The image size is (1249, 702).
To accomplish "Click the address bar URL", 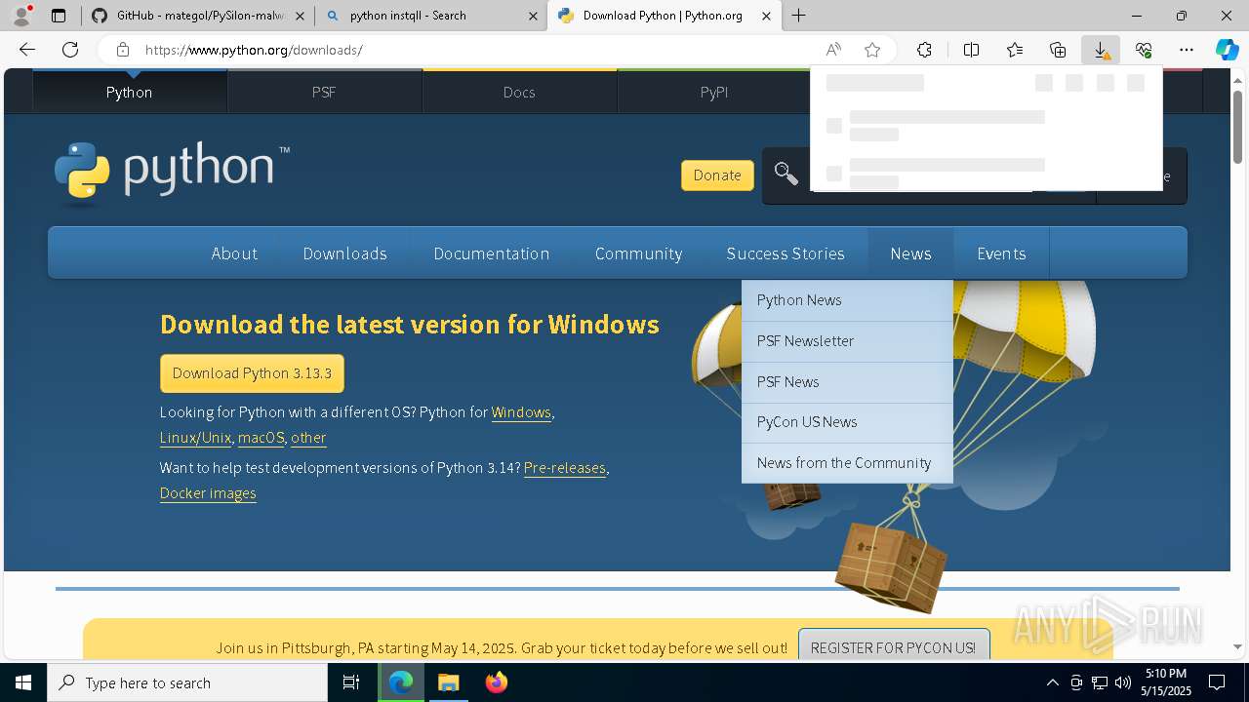I will [254, 50].
